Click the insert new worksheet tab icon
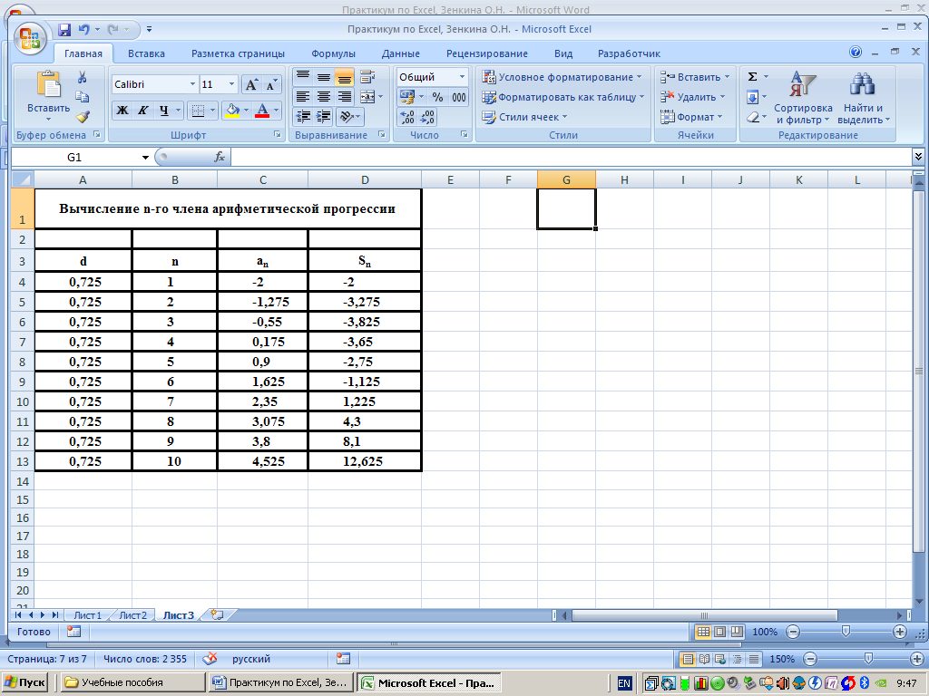 [x=218, y=615]
